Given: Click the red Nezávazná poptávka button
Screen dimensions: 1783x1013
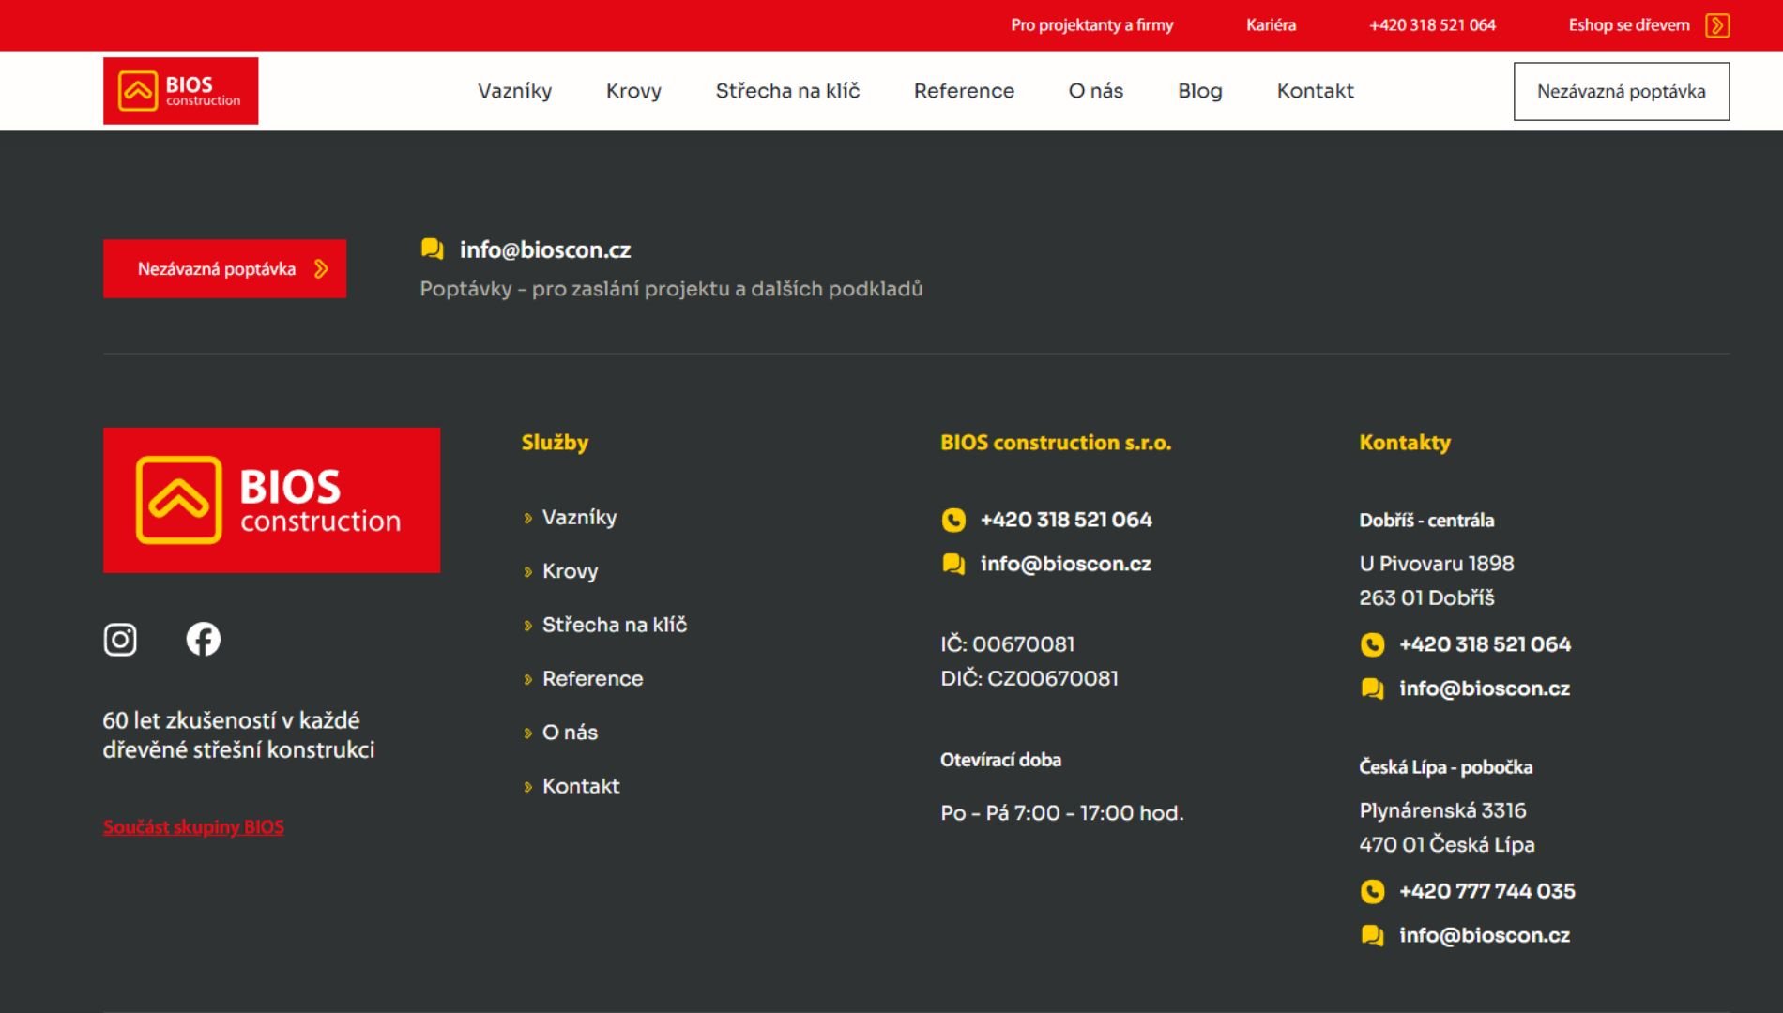Looking at the screenshot, I should (x=224, y=269).
